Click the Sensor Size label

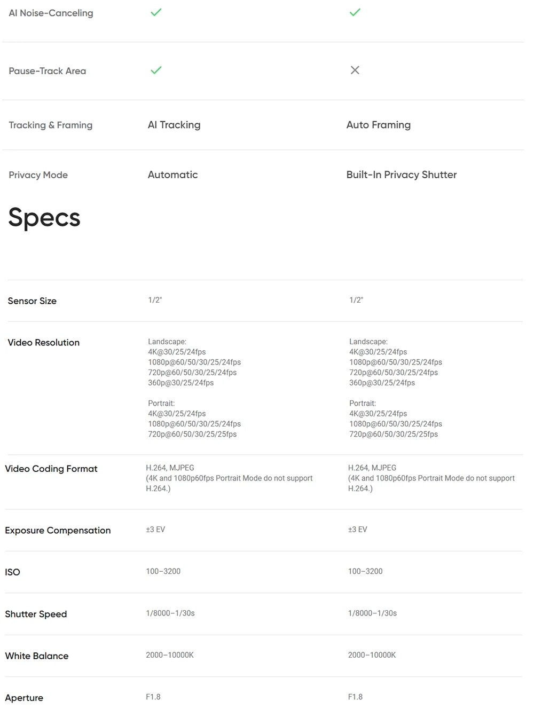(x=32, y=301)
